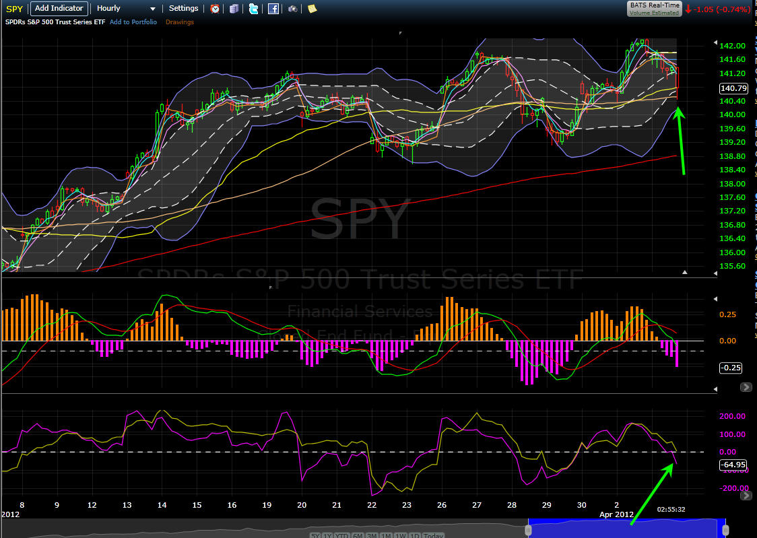This screenshot has height=538, width=757.
Task: Click the SPY ticker symbol
Action: pyautogui.click(x=15, y=9)
